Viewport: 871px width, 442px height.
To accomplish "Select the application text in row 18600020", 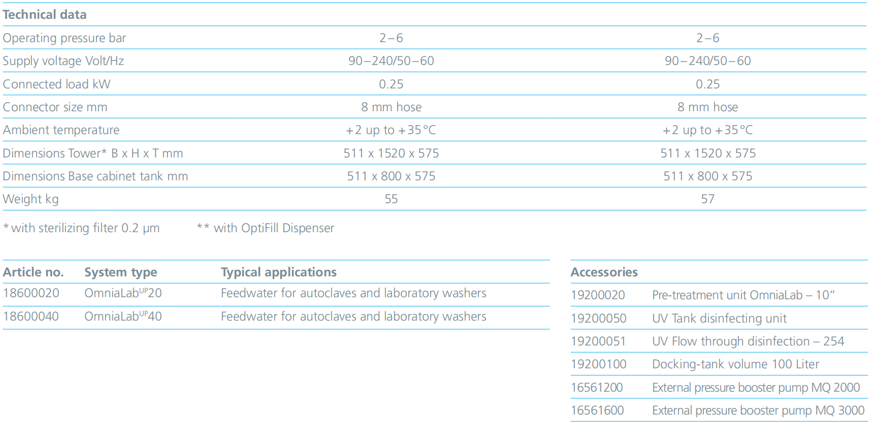I will coord(353,293).
